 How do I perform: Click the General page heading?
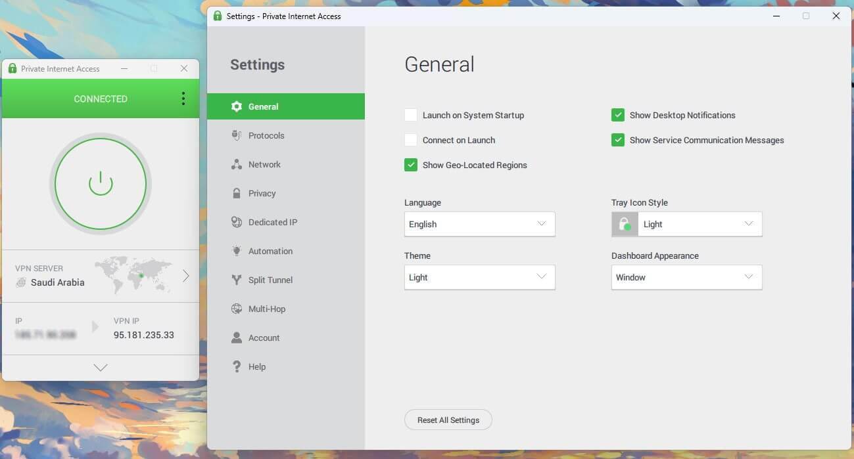tap(439, 64)
